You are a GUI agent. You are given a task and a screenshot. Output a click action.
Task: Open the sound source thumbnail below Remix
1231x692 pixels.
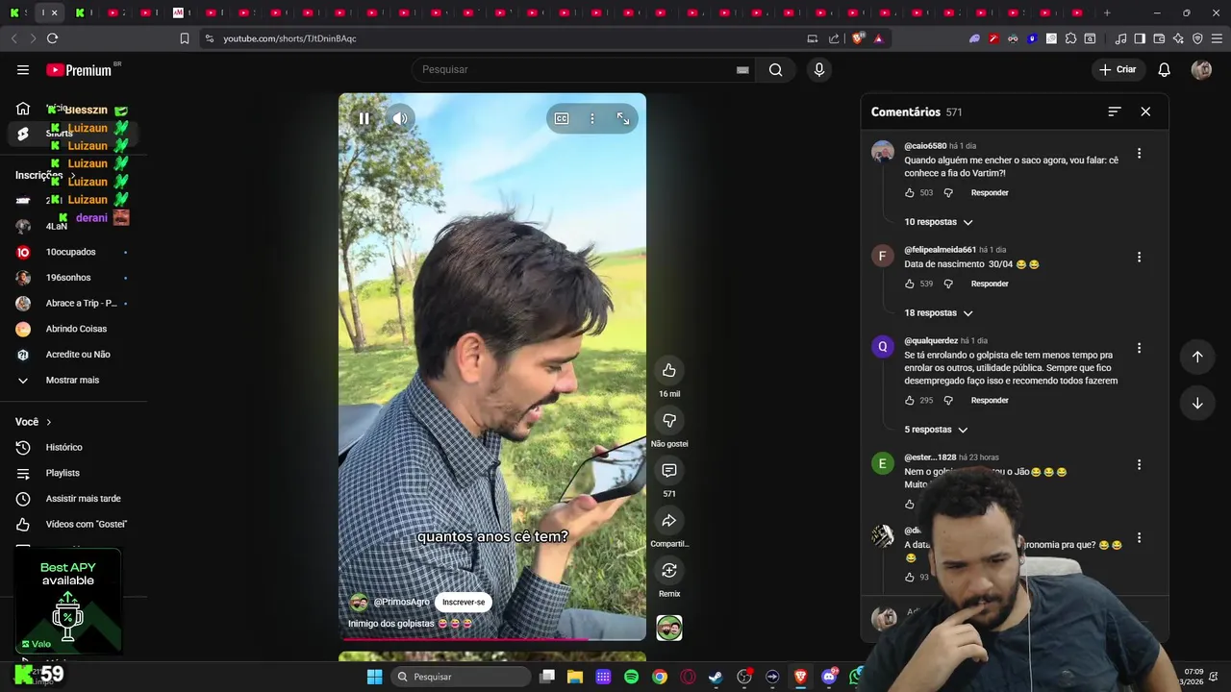(x=669, y=628)
